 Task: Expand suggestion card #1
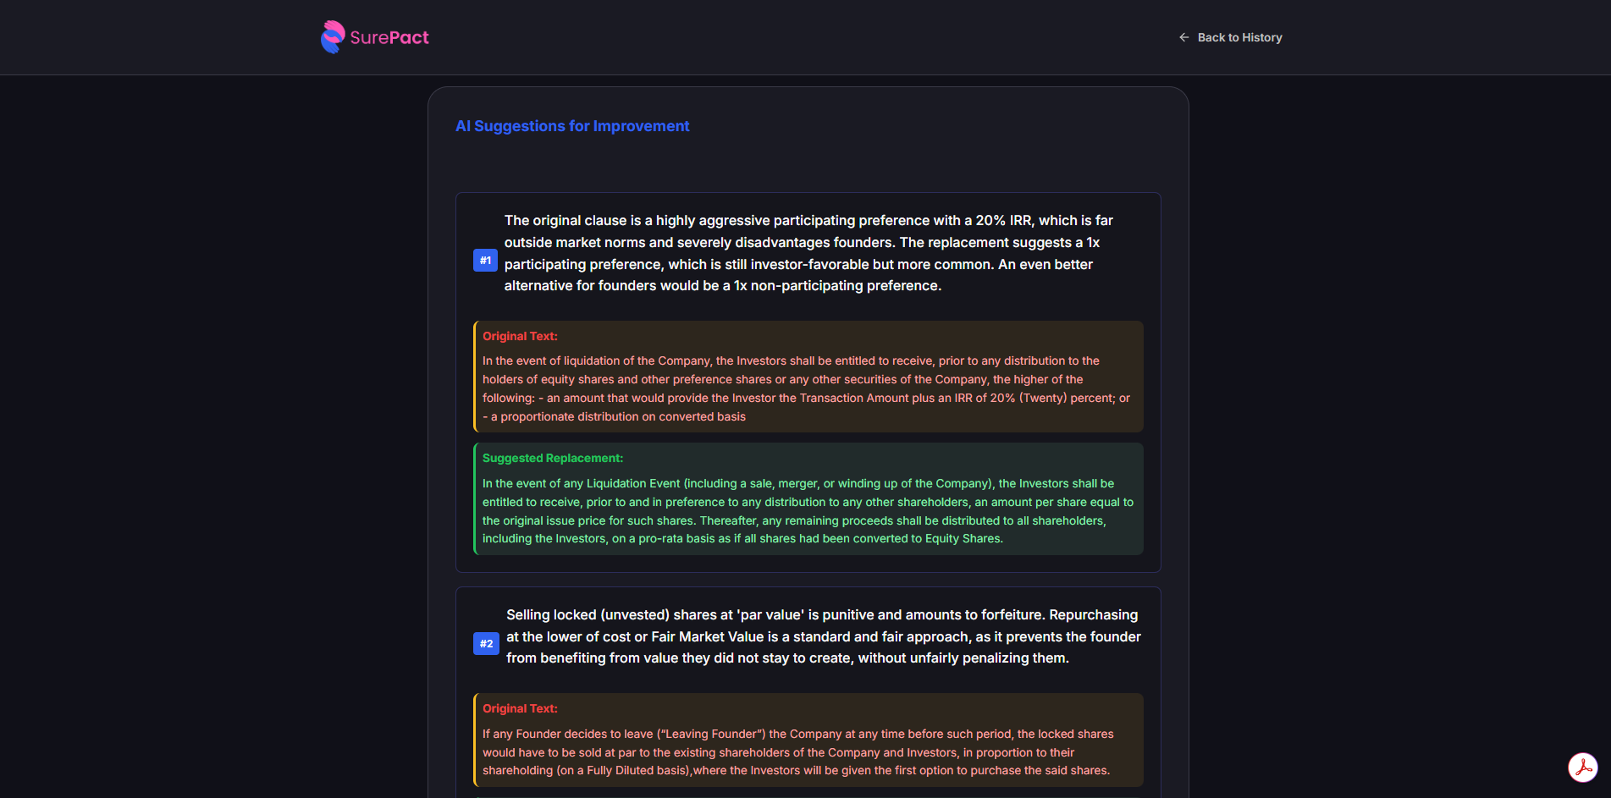(807, 252)
